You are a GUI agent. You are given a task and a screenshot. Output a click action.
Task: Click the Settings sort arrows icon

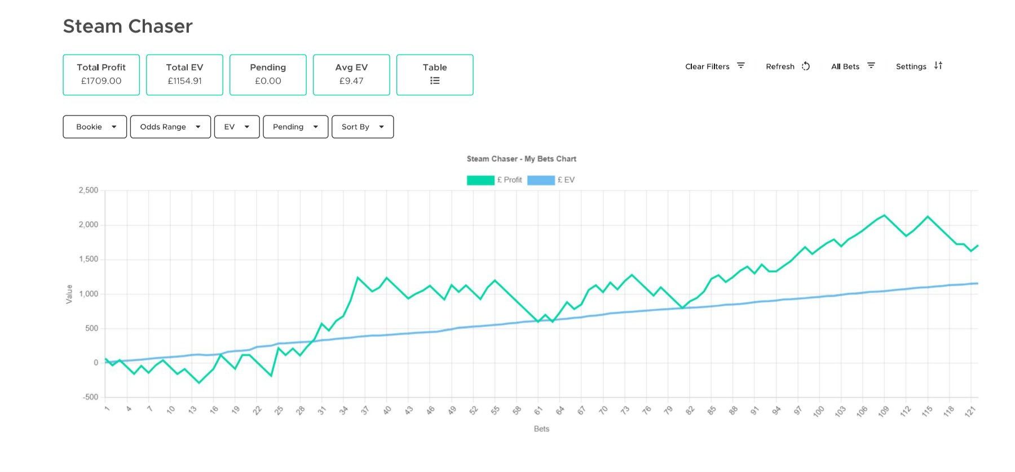coord(938,66)
